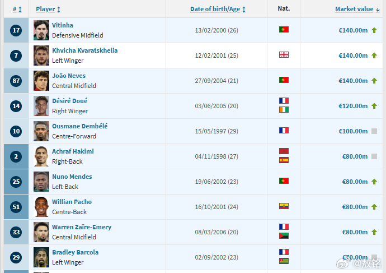
Task: Click grey unchanged indicator beside Dembélé value
Action: click(374, 131)
